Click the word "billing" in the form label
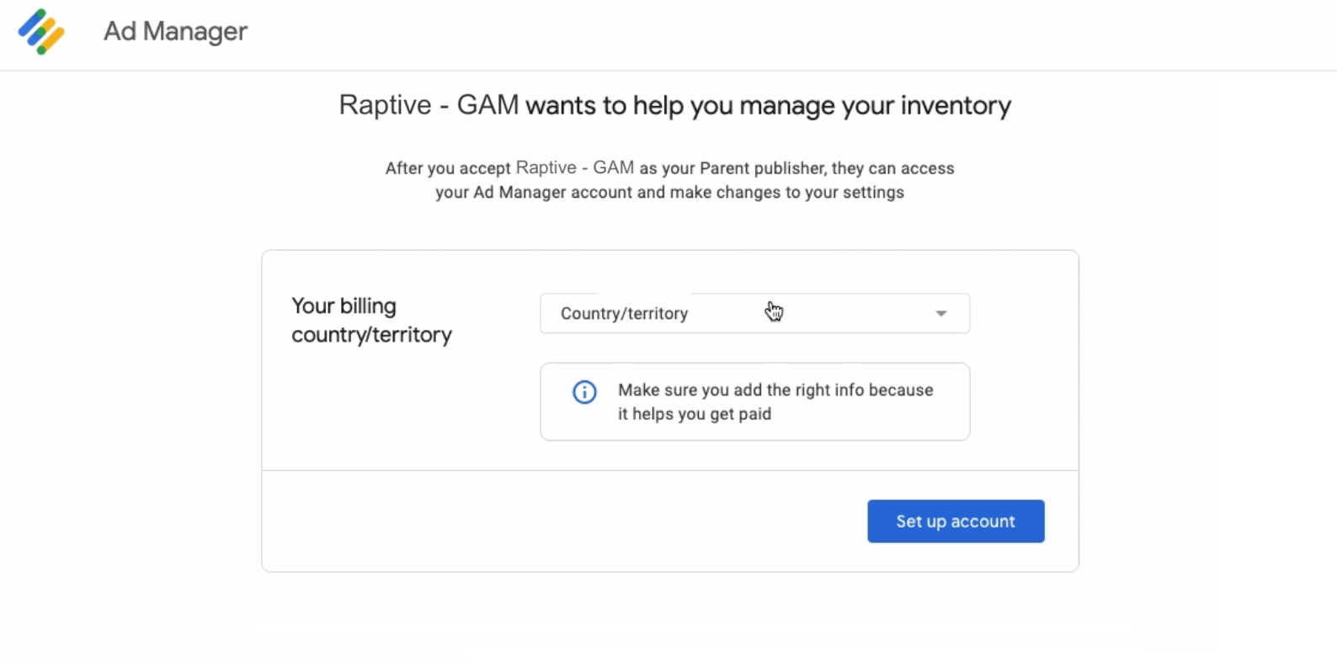This screenshot has height=663, width=1337. pyautogui.click(x=368, y=306)
